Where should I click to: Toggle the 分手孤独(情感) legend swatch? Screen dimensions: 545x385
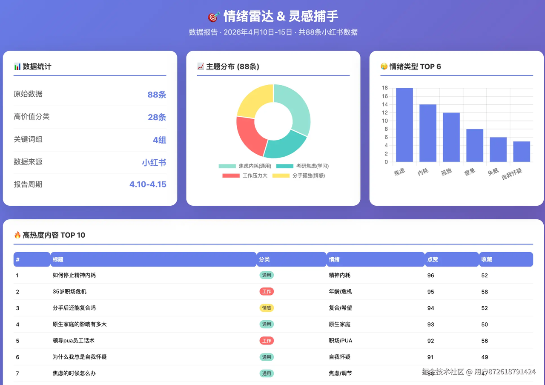tap(281, 175)
